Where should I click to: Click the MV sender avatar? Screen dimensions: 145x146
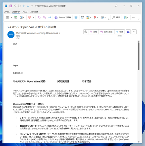tap(11, 35)
